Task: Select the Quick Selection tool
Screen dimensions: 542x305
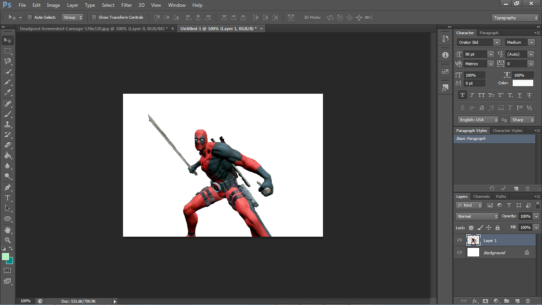Action: 8,71
